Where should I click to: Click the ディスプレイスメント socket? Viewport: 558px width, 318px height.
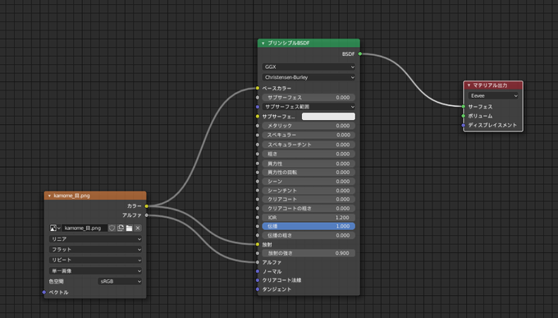[464, 125]
